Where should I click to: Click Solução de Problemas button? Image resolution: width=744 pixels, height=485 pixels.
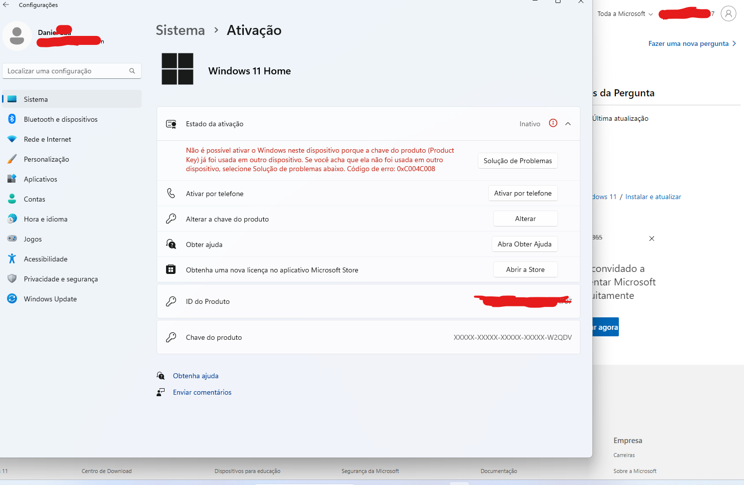pos(518,161)
